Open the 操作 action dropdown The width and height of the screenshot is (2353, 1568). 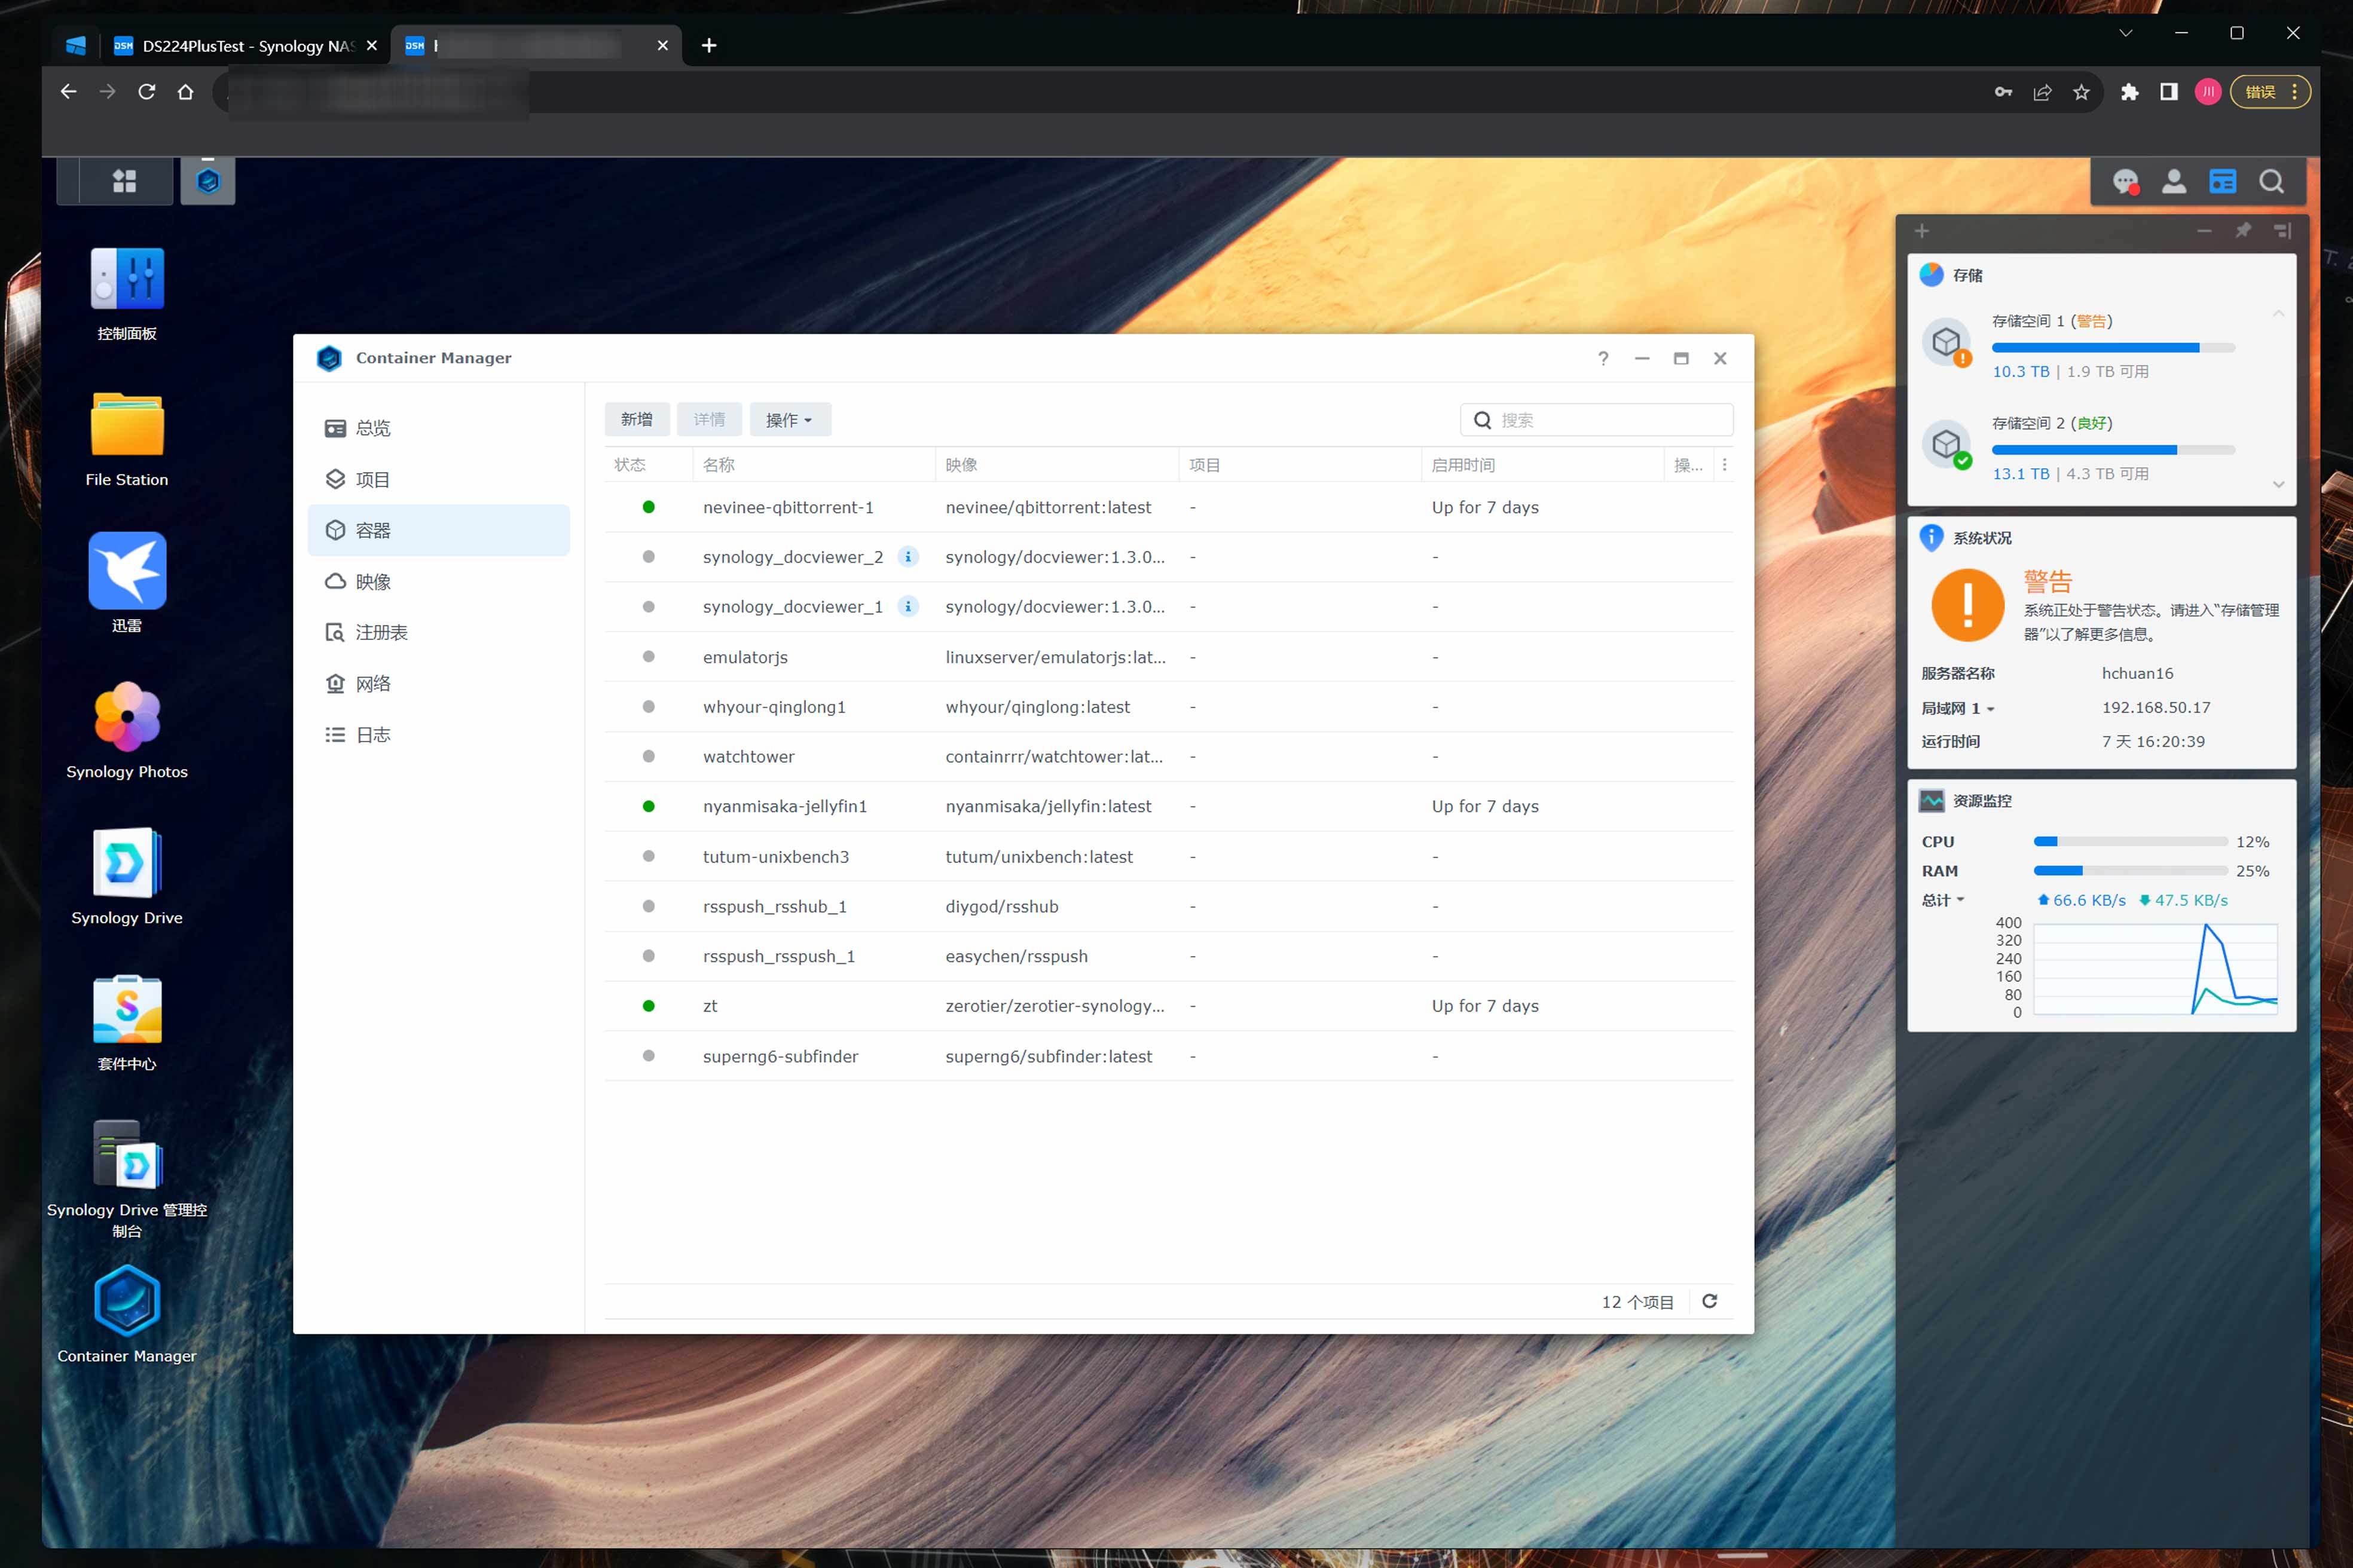click(x=789, y=420)
